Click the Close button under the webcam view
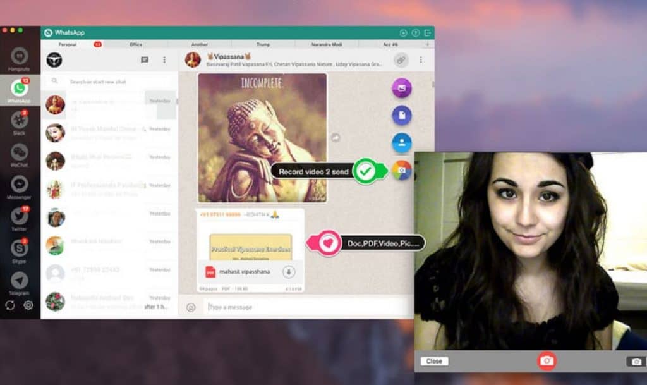This screenshot has width=647, height=385. tap(435, 361)
